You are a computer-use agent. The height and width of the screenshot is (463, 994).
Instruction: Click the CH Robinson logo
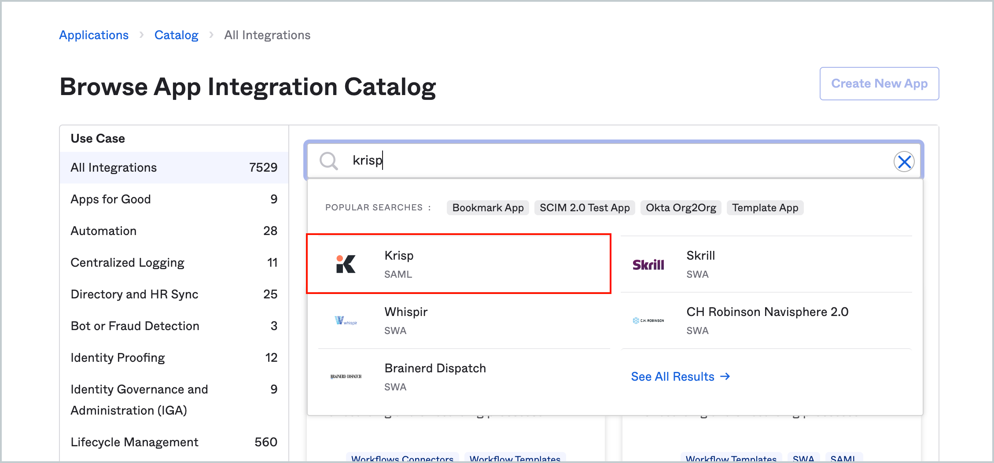coord(648,320)
